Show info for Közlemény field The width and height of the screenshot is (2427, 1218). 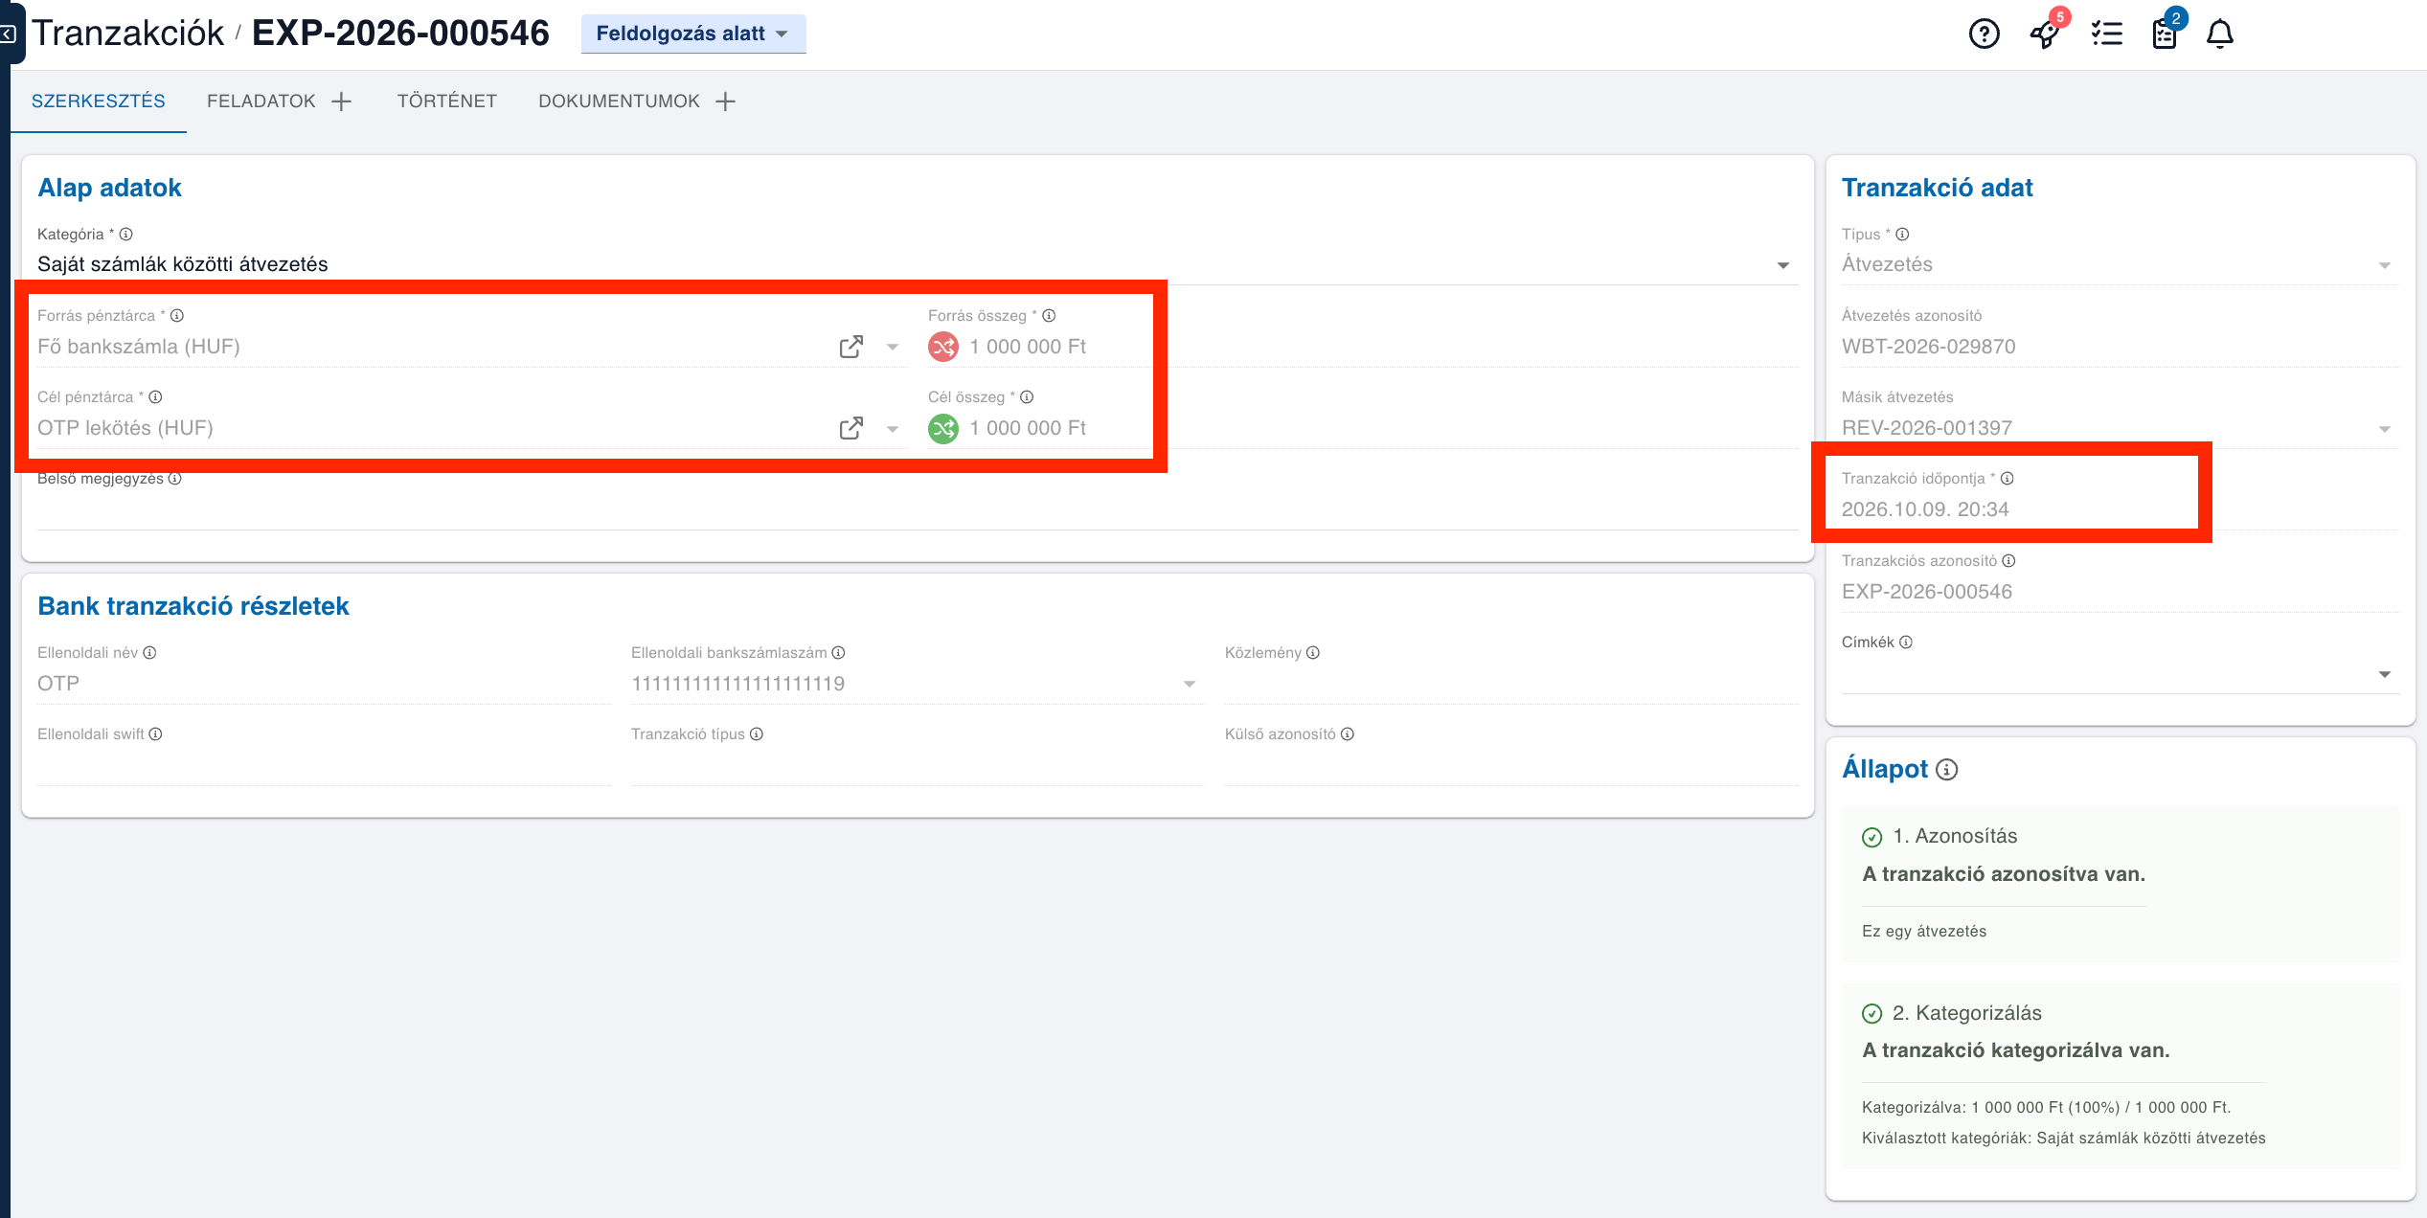click(1313, 652)
